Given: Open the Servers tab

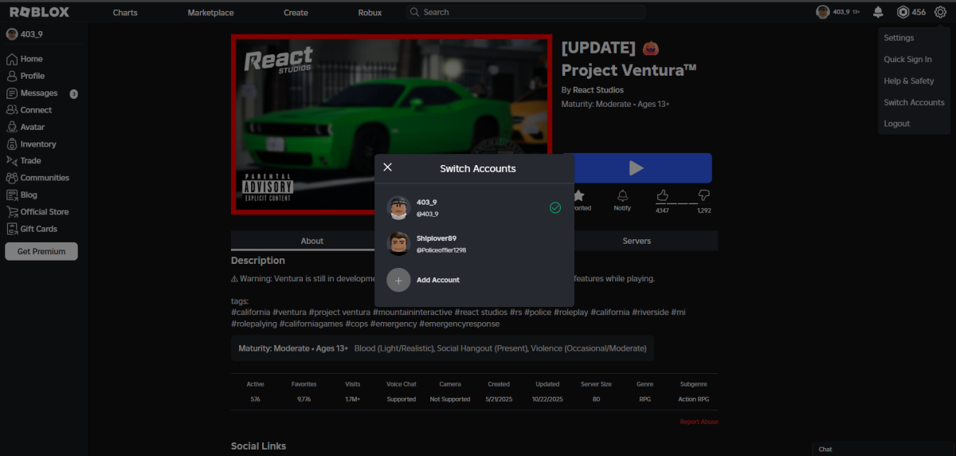Looking at the screenshot, I should (636, 241).
